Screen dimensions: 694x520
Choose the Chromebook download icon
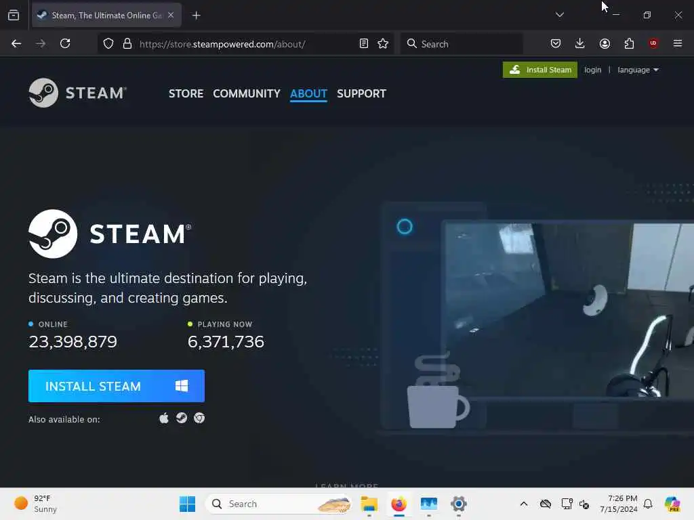click(x=199, y=418)
